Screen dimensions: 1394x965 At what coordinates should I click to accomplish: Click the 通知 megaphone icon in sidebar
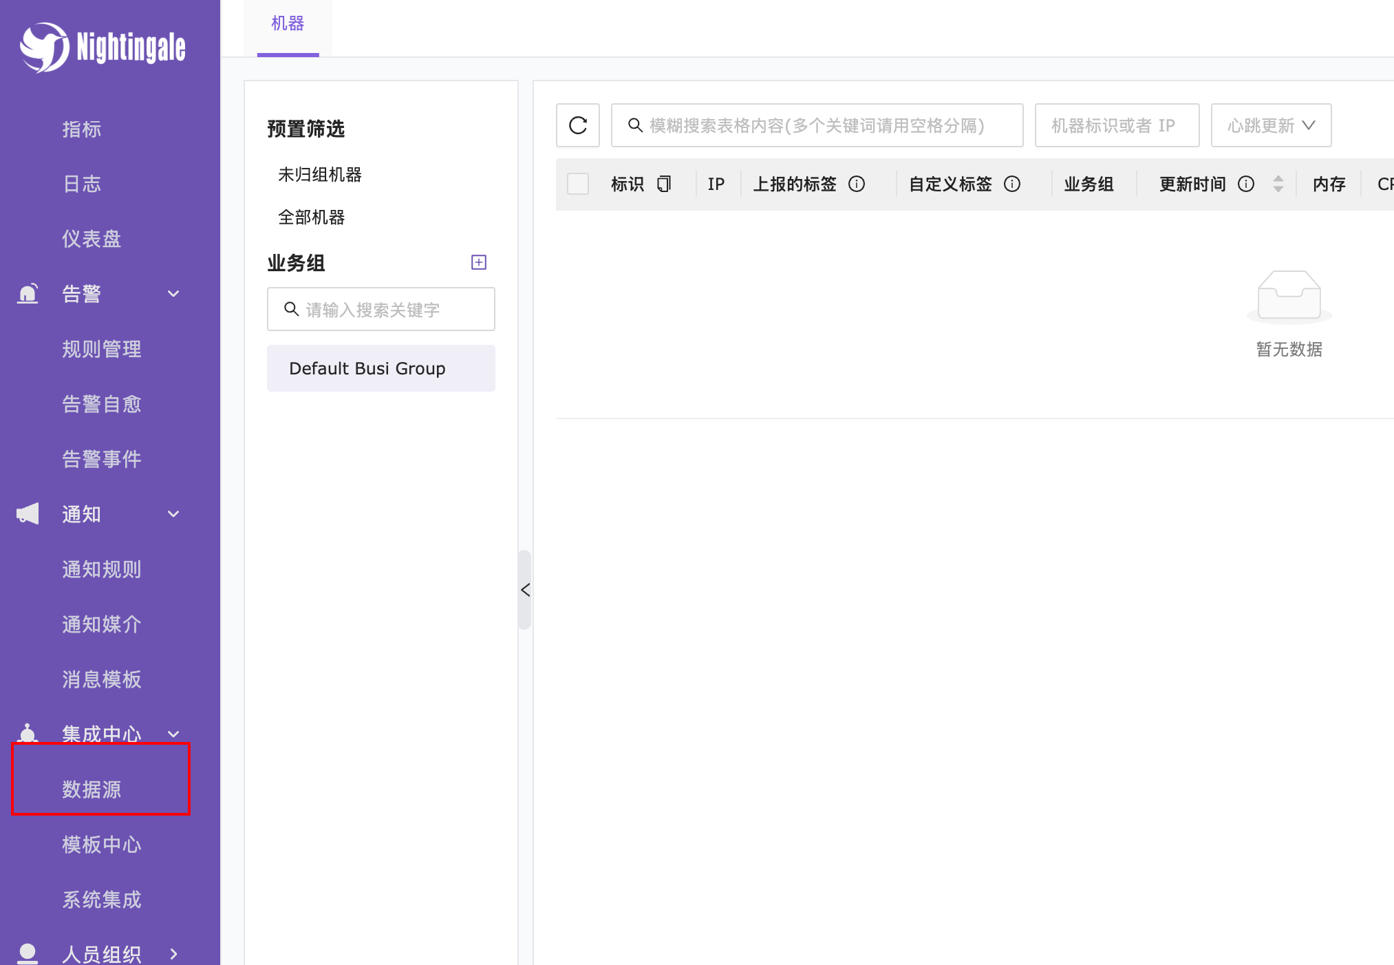[26, 513]
